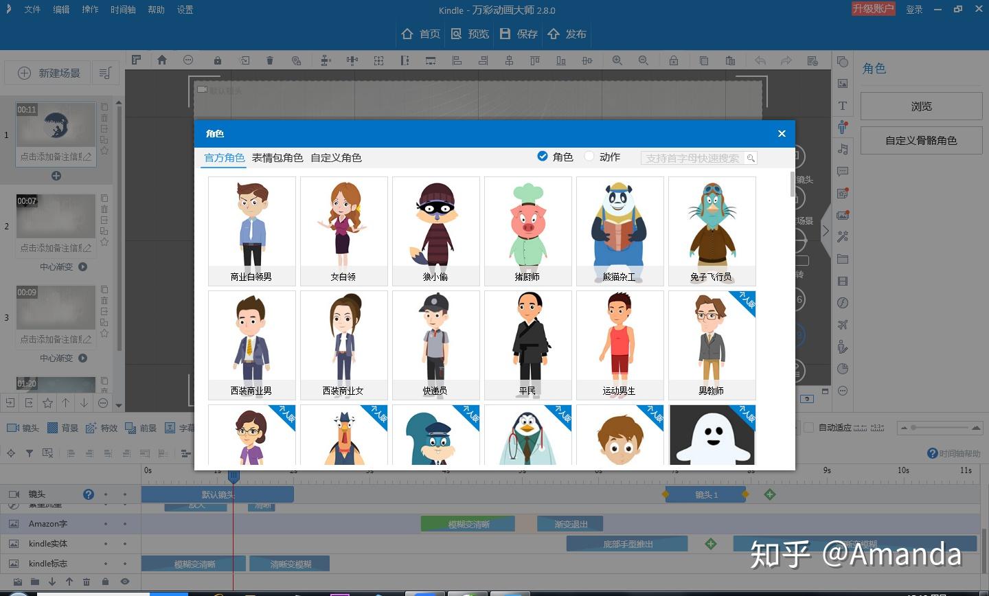Image resolution: width=989 pixels, height=596 pixels.
Task: Move the timeline layer down with arrow
Action: 52,582
